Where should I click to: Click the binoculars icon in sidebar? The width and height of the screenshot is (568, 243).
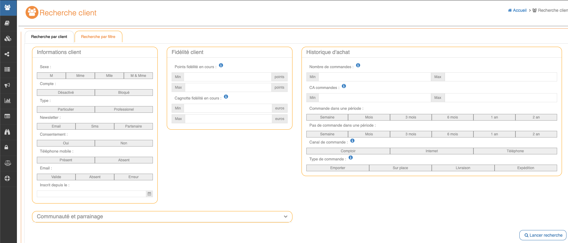tap(8, 132)
